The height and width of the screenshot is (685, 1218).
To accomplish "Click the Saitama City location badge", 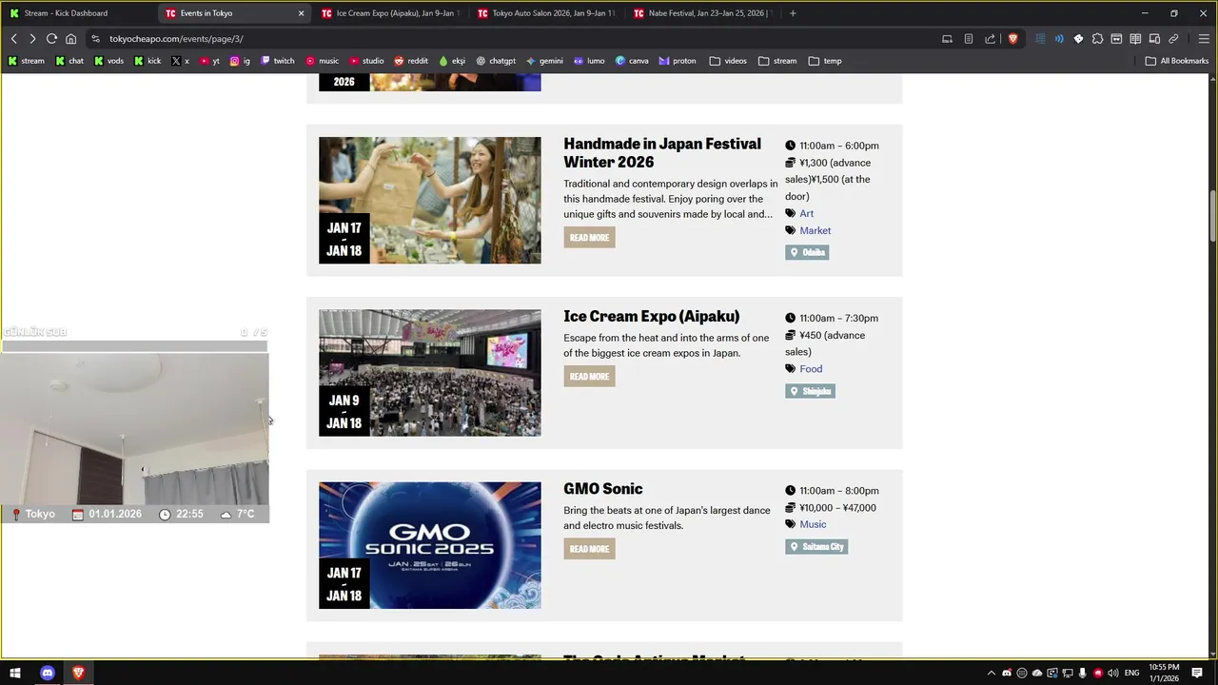I will coord(816,546).
